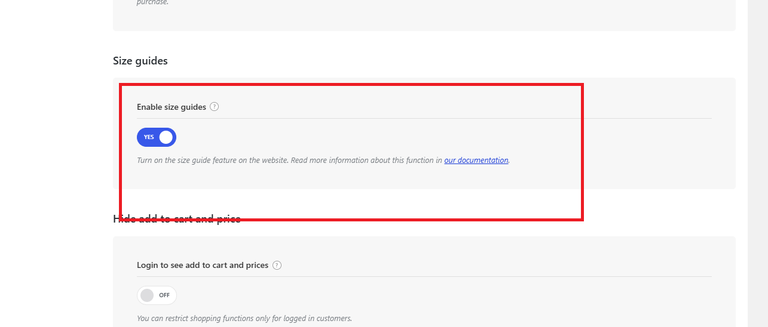The height and width of the screenshot is (327, 768).
Task: Click the 'Size guides' section heading
Action: pos(140,61)
